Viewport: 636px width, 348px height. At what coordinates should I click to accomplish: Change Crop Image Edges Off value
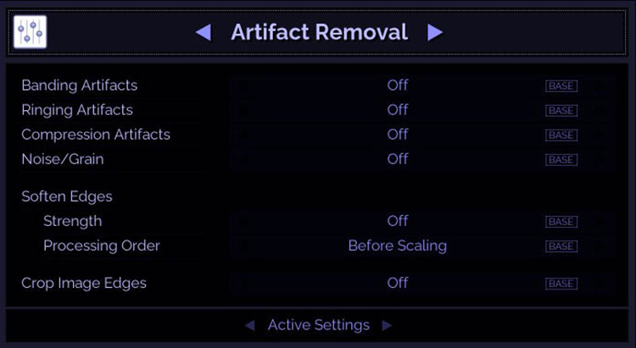pos(398,283)
